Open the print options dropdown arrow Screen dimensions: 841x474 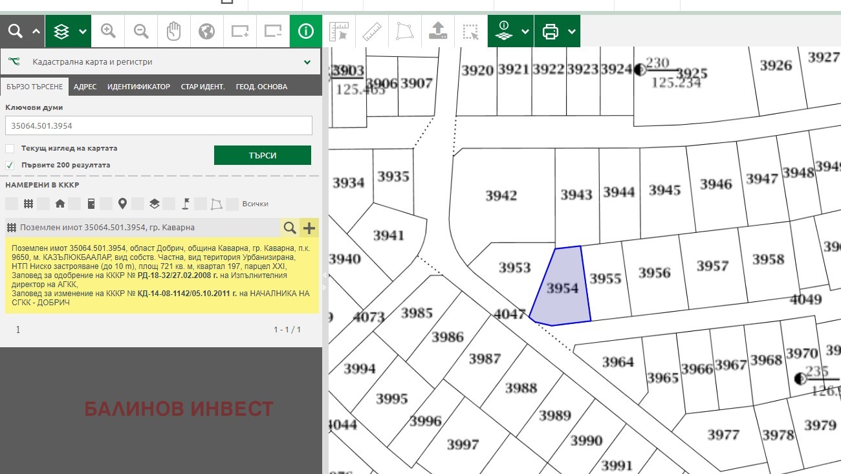(572, 31)
